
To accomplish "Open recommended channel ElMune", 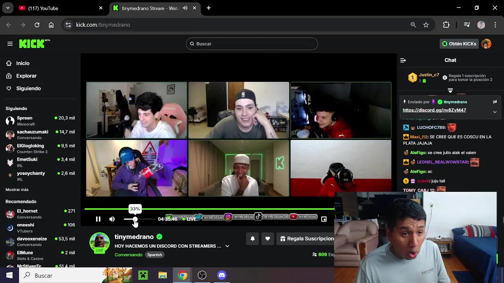I will click(x=40, y=255).
